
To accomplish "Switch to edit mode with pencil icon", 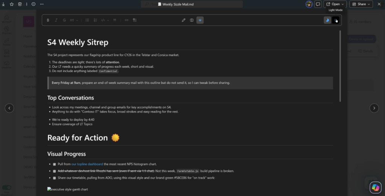I will click(x=183, y=20).
